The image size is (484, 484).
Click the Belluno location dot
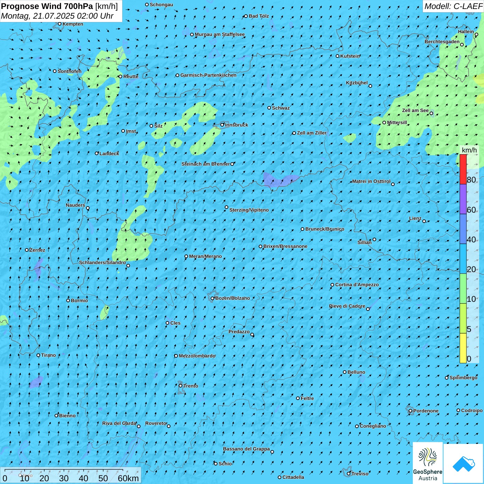(345, 372)
